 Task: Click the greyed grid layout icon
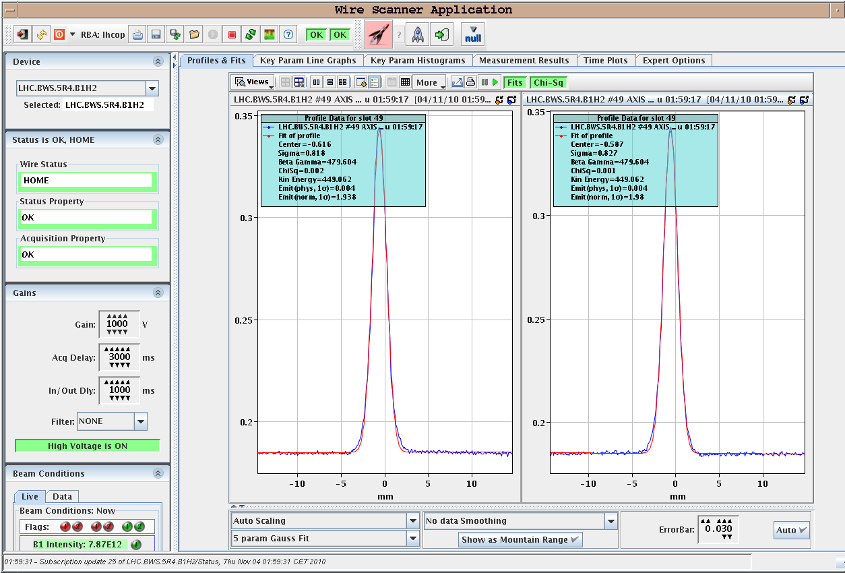click(x=286, y=82)
